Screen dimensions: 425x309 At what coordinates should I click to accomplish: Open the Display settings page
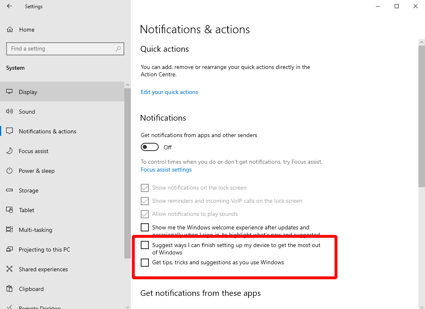pos(62,92)
